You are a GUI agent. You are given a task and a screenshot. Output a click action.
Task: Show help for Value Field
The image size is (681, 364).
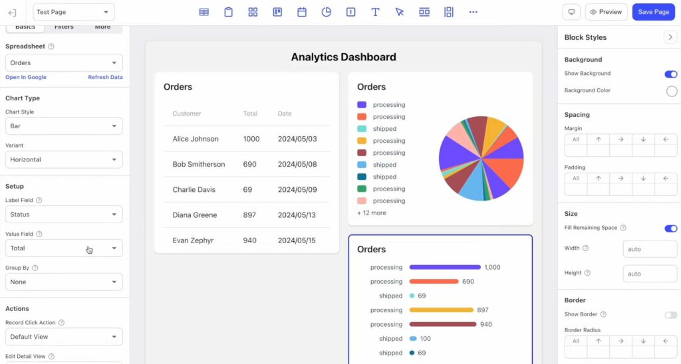pyautogui.click(x=39, y=234)
